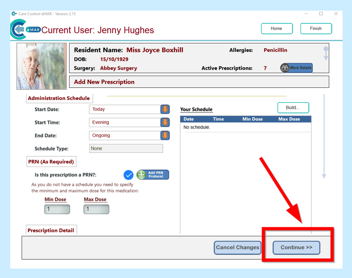Click the Continue >> button
The image size is (352, 278).
tap(296, 247)
